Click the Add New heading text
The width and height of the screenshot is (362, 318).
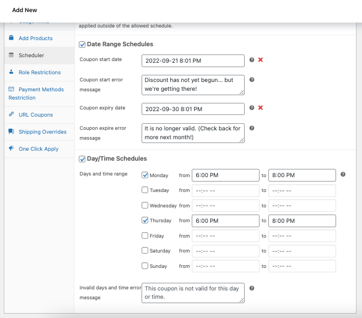24,10
